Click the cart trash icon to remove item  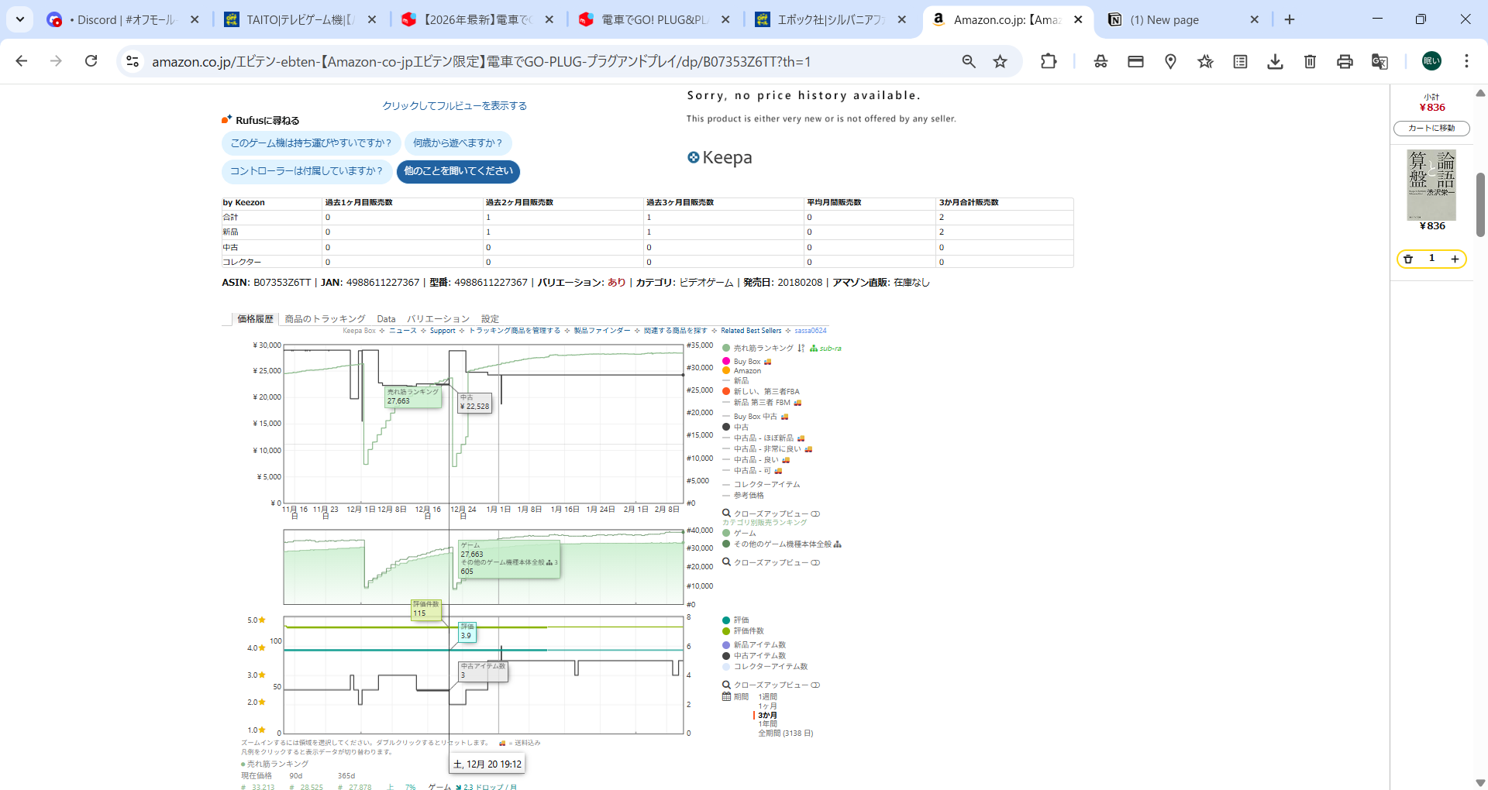pos(1408,259)
